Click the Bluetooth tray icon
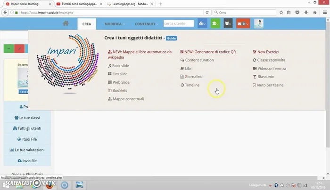The width and height of the screenshot is (330, 190). click(x=276, y=185)
